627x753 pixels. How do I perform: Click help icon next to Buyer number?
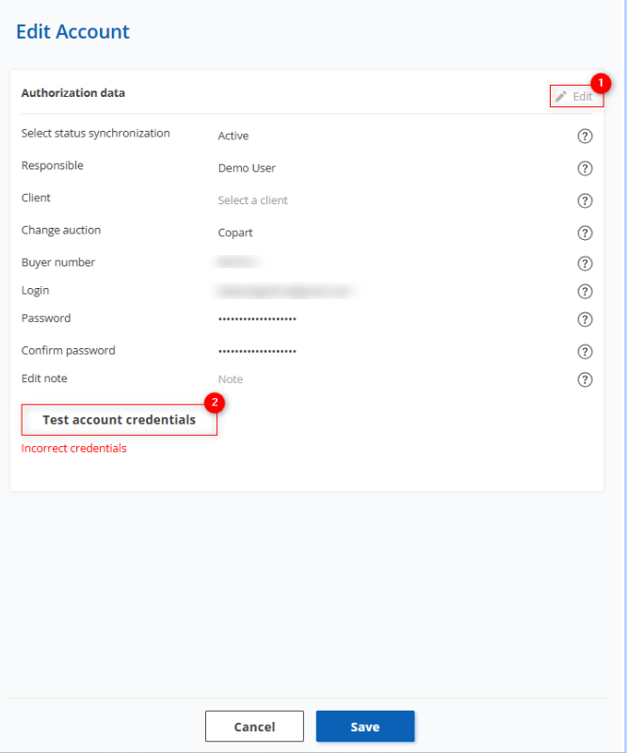coord(585,264)
